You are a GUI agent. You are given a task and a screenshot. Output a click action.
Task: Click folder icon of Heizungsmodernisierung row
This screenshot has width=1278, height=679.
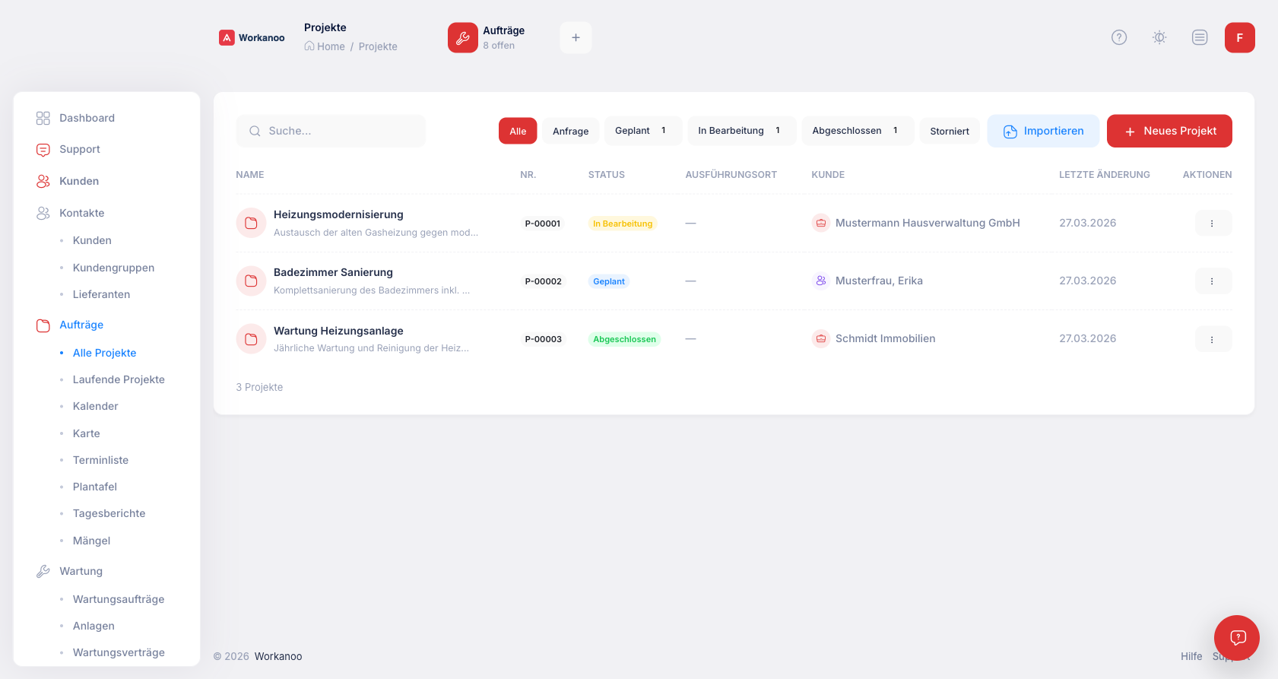pos(251,223)
